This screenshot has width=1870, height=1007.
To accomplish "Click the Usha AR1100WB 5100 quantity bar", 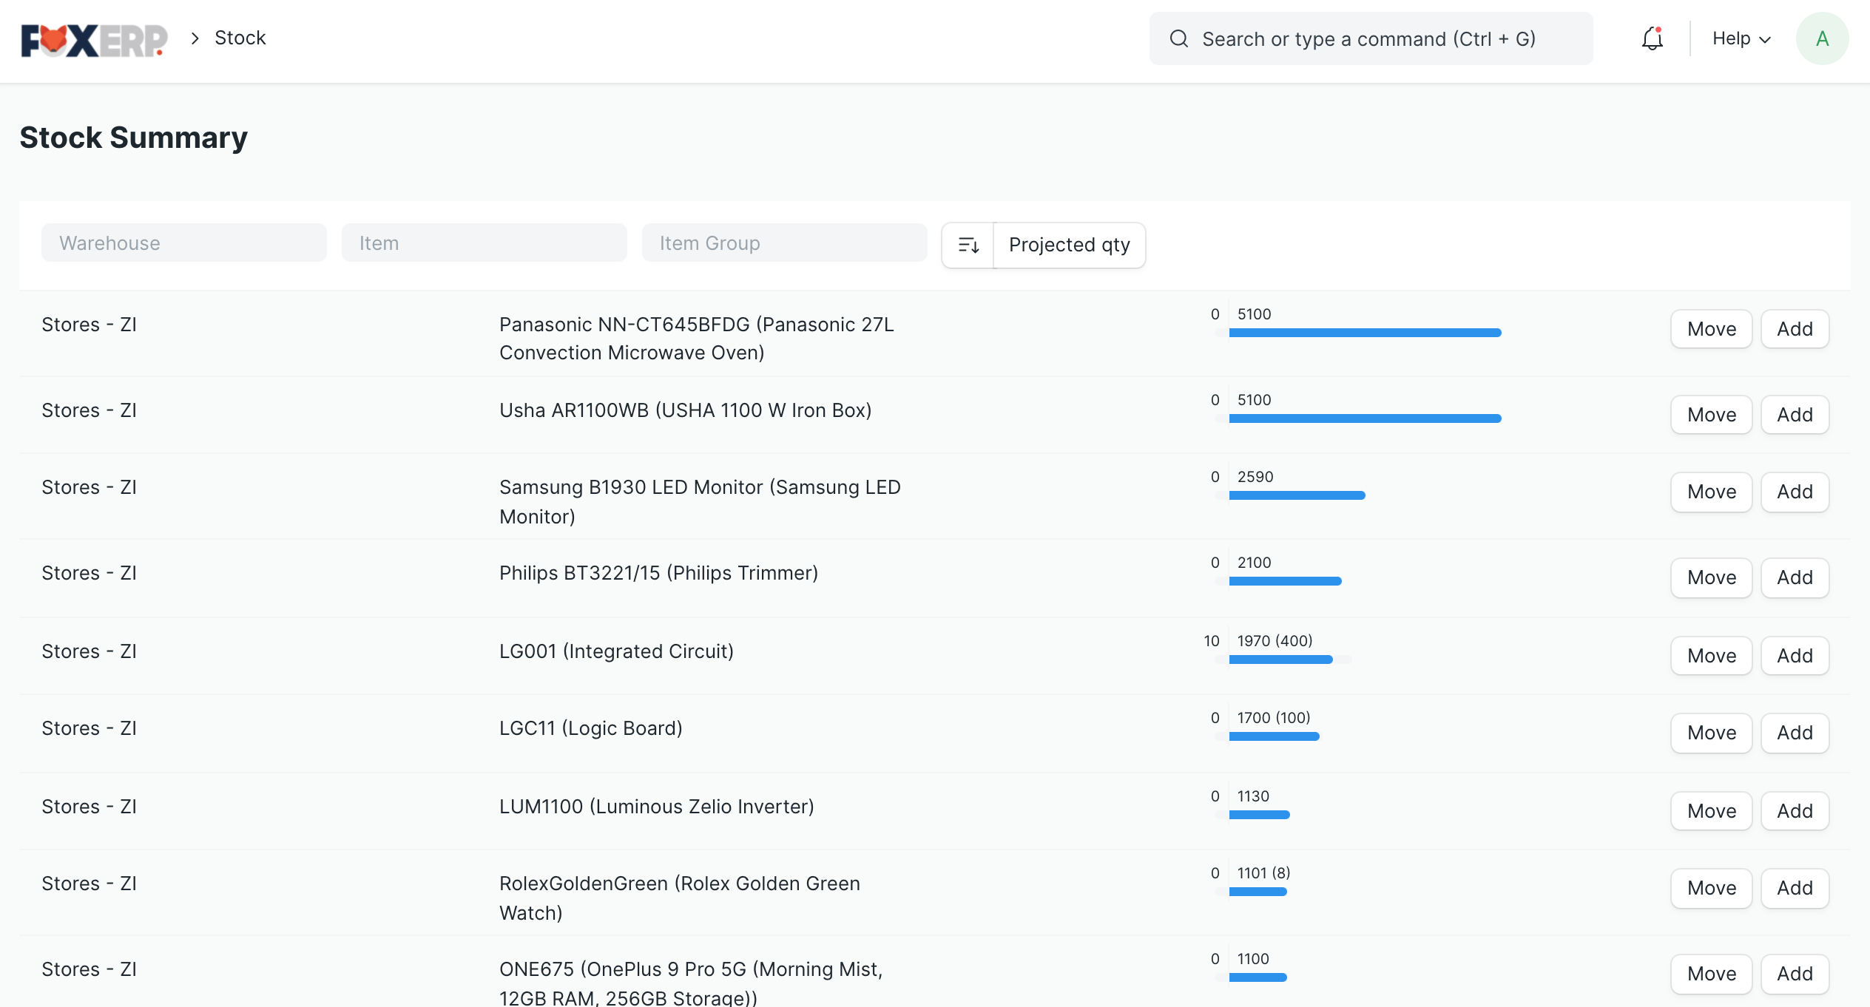I will (x=1365, y=418).
